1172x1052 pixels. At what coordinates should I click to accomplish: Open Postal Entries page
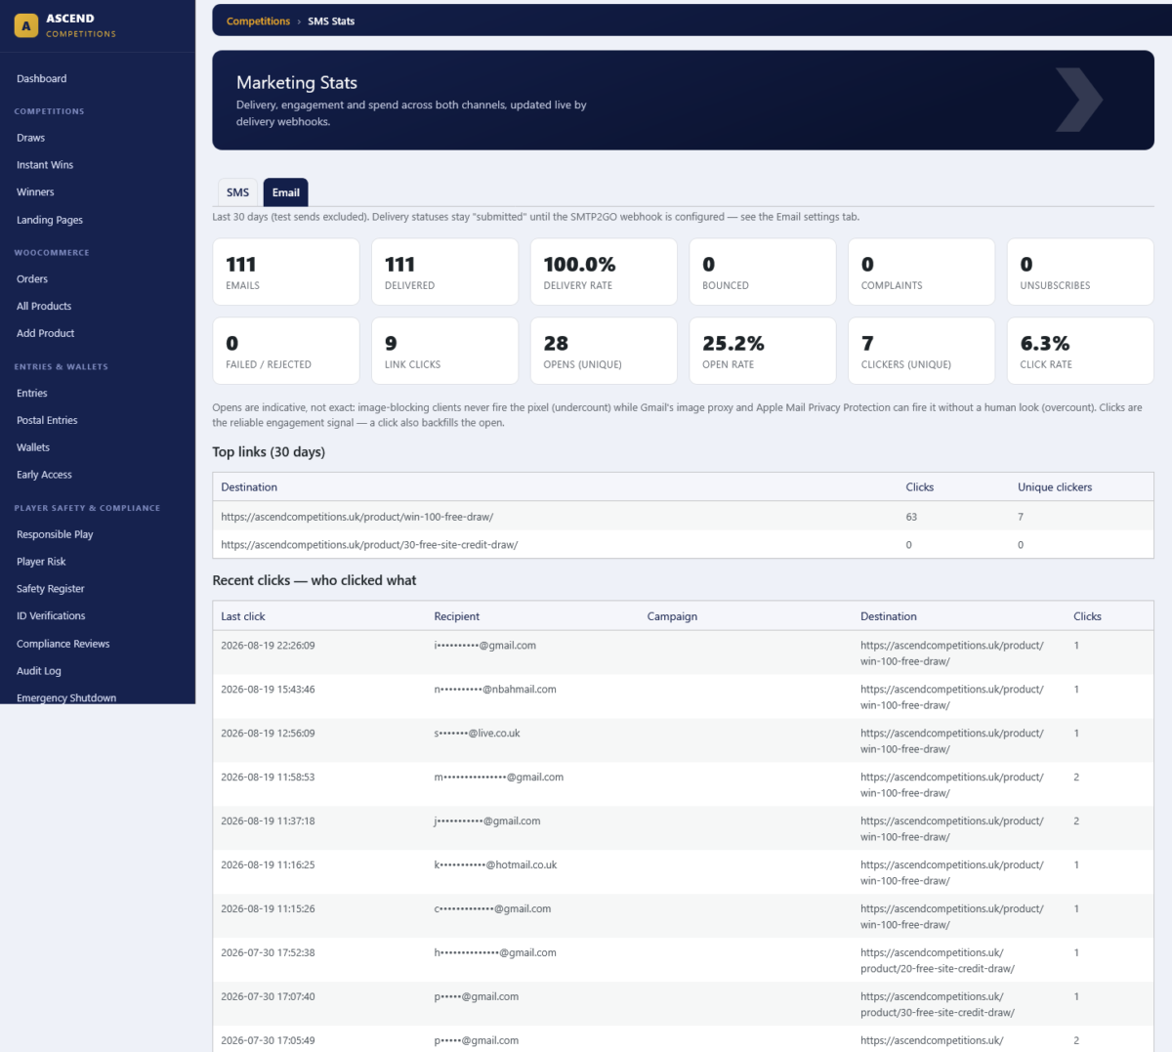(x=47, y=421)
